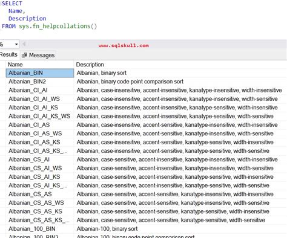Viewport: 287px width, 238px height.
Task: Switch to the Results tab
Action: click(x=8, y=55)
